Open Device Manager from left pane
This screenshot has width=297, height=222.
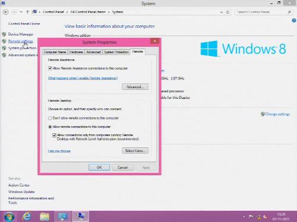[21, 34]
